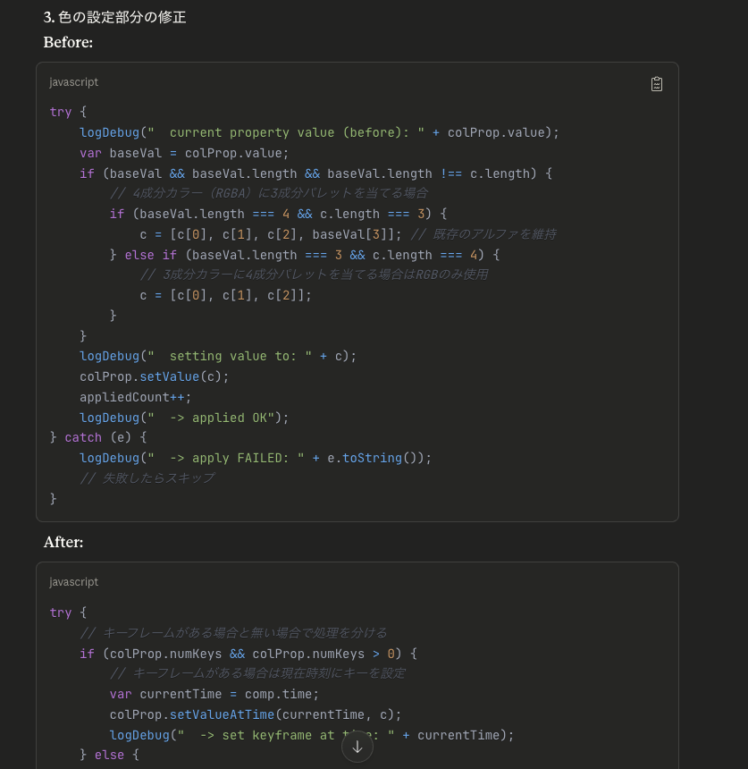Click the "-> applied OK" logDebug line

coord(184,418)
